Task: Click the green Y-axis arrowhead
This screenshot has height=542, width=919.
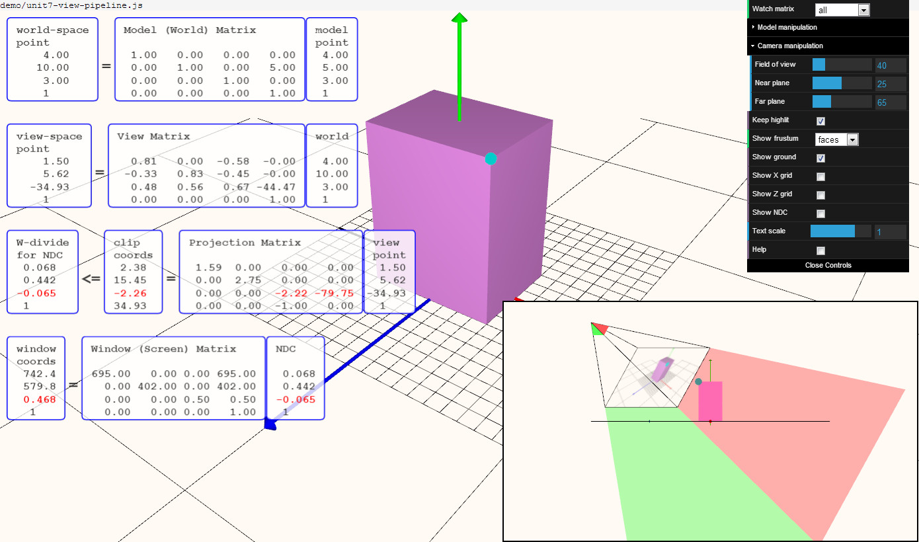Action: (460, 17)
